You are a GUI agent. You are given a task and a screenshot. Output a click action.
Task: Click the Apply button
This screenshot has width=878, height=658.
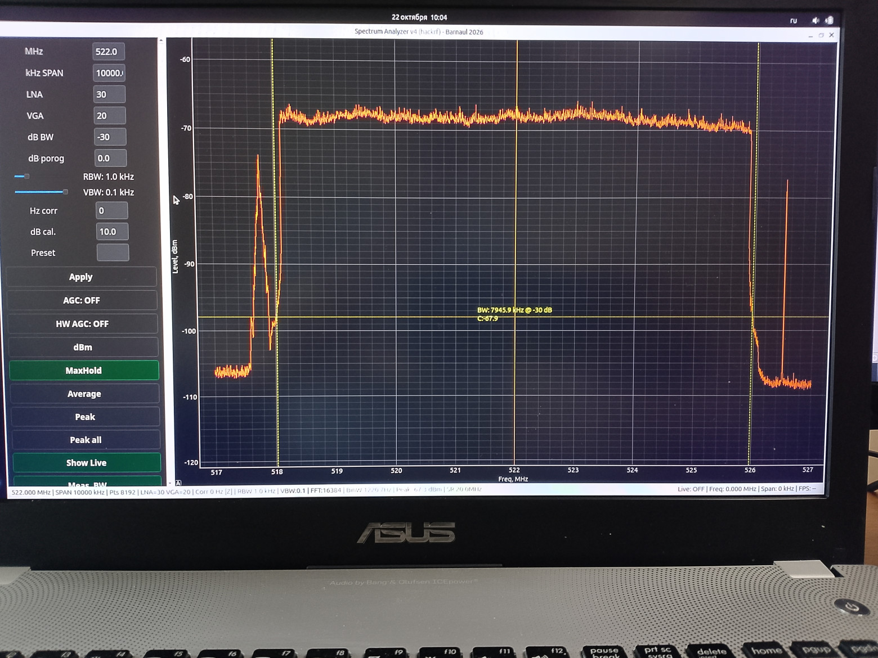coord(82,277)
